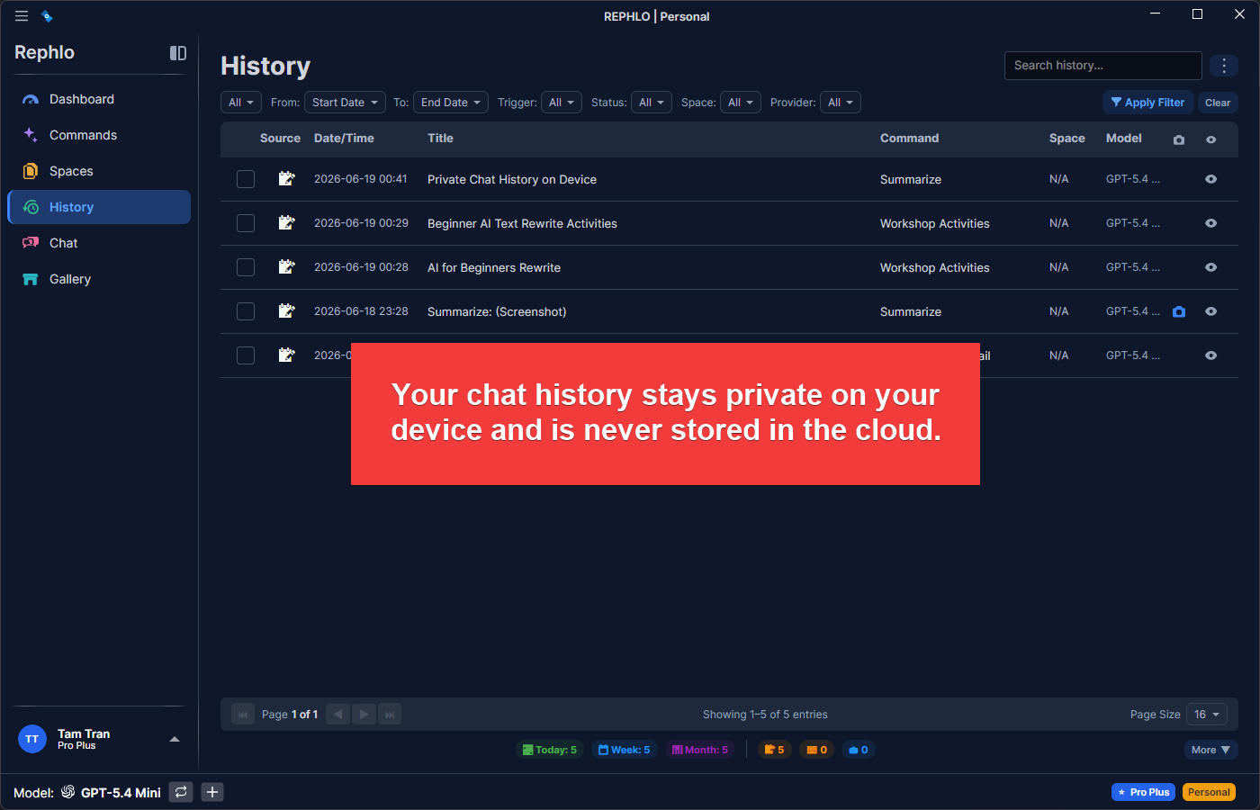Check the Private Chat History on Device row
Viewport: 1260px width, 810px height.
[246, 179]
